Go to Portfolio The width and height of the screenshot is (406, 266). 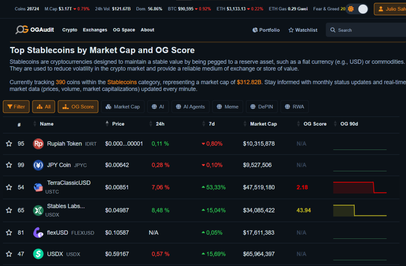[266, 30]
